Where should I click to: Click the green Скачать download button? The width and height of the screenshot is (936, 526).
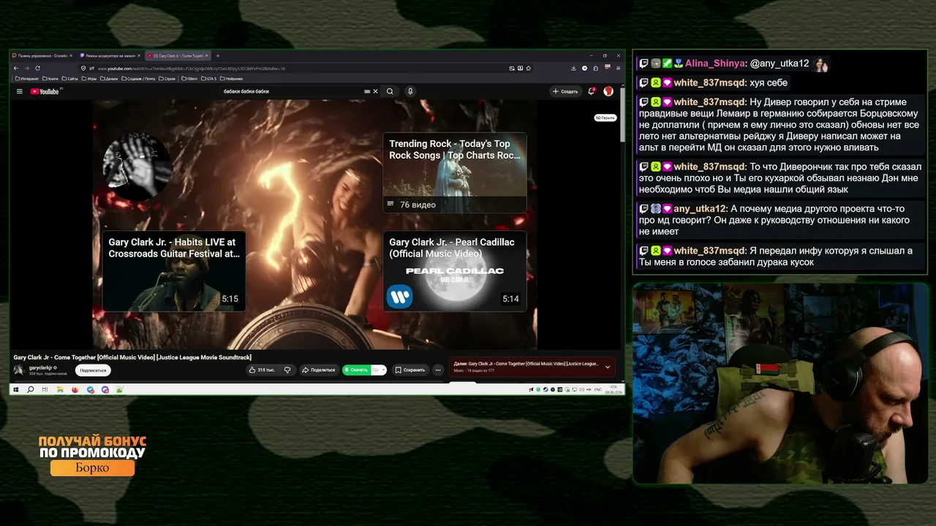356,370
